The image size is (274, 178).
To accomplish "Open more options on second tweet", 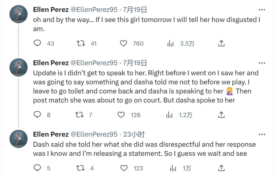I will 262,63.
